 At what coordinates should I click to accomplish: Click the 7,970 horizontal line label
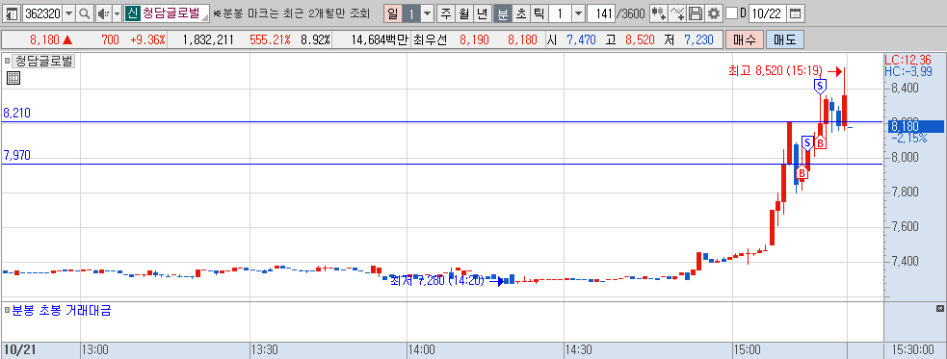16,156
